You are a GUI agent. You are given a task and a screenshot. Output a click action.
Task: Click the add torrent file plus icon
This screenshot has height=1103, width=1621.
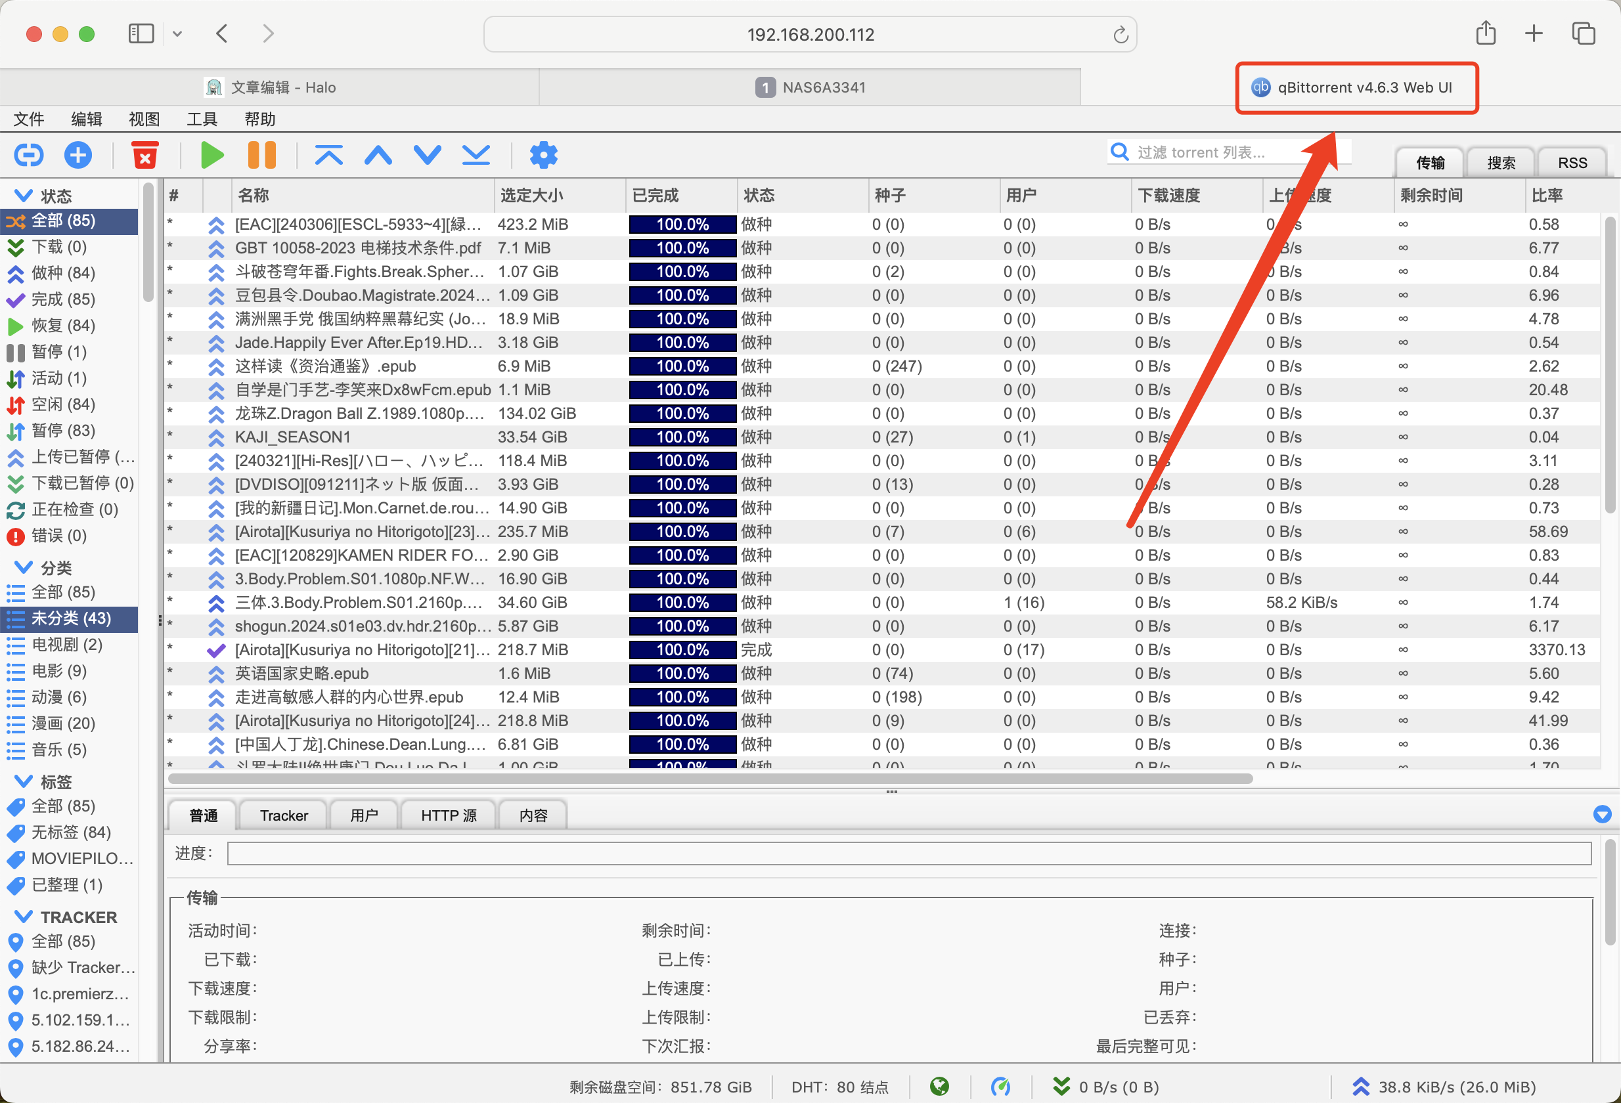coord(78,155)
